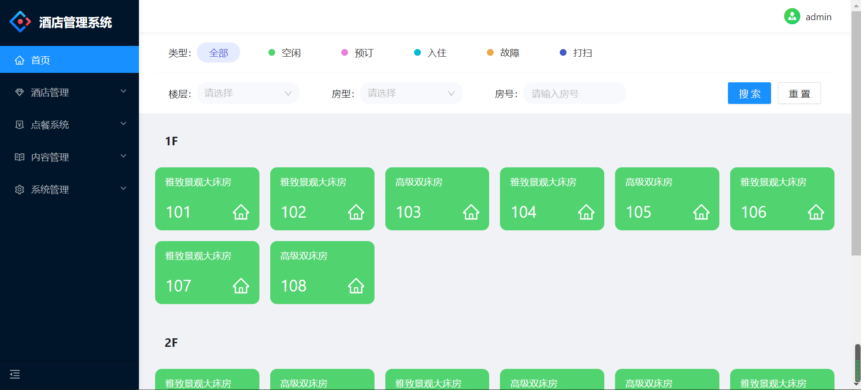
Task: Click the pink dot next to 预订
Action: click(344, 53)
